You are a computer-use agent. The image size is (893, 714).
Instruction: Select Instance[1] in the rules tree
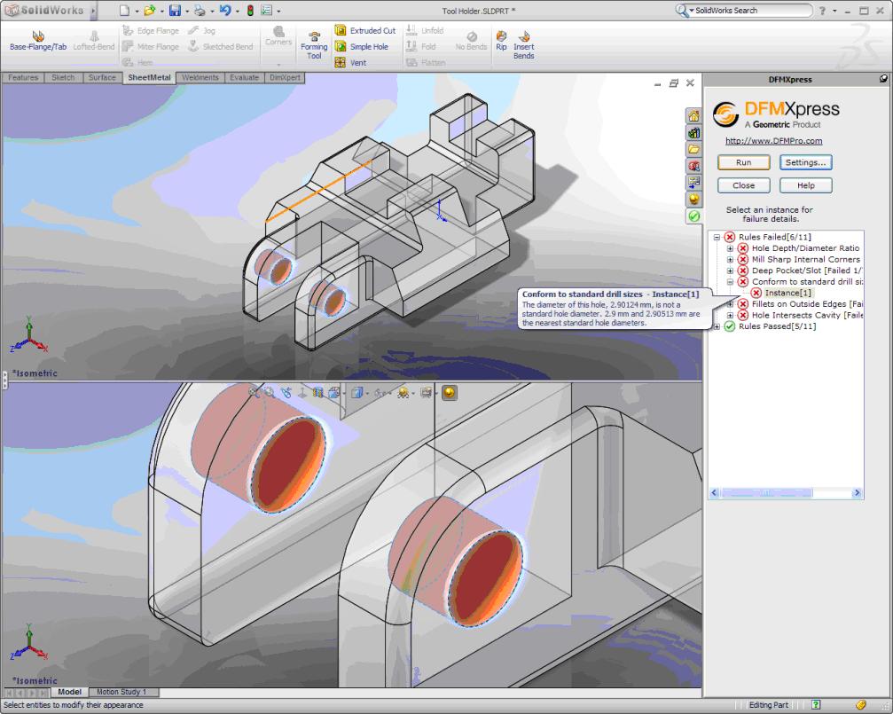click(787, 293)
